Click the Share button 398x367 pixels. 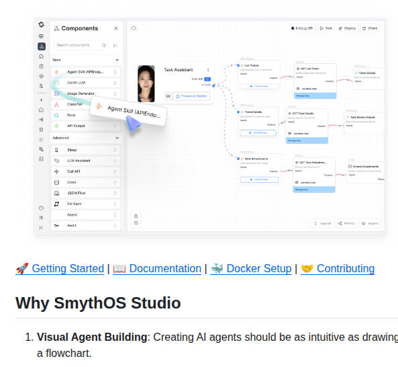point(370,28)
